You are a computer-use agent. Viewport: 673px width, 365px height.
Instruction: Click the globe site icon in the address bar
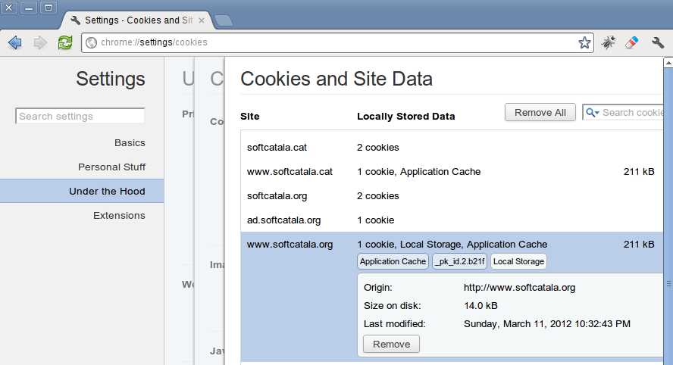[x=91, y=42]
